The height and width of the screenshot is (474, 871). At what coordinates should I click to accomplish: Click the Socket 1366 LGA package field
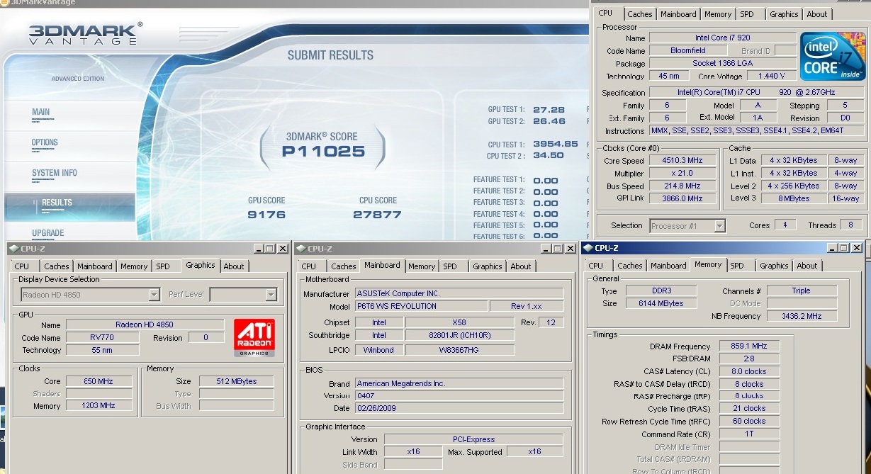click(722, 63)
